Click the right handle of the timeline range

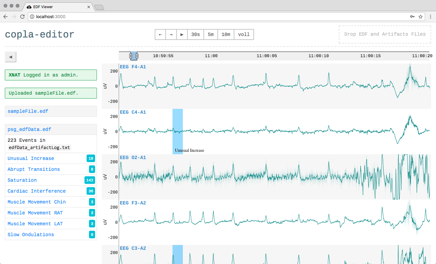tap(137, 56)
